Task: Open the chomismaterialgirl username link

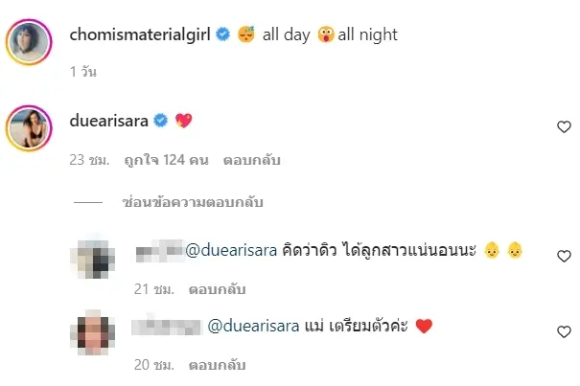Action: 140,34
